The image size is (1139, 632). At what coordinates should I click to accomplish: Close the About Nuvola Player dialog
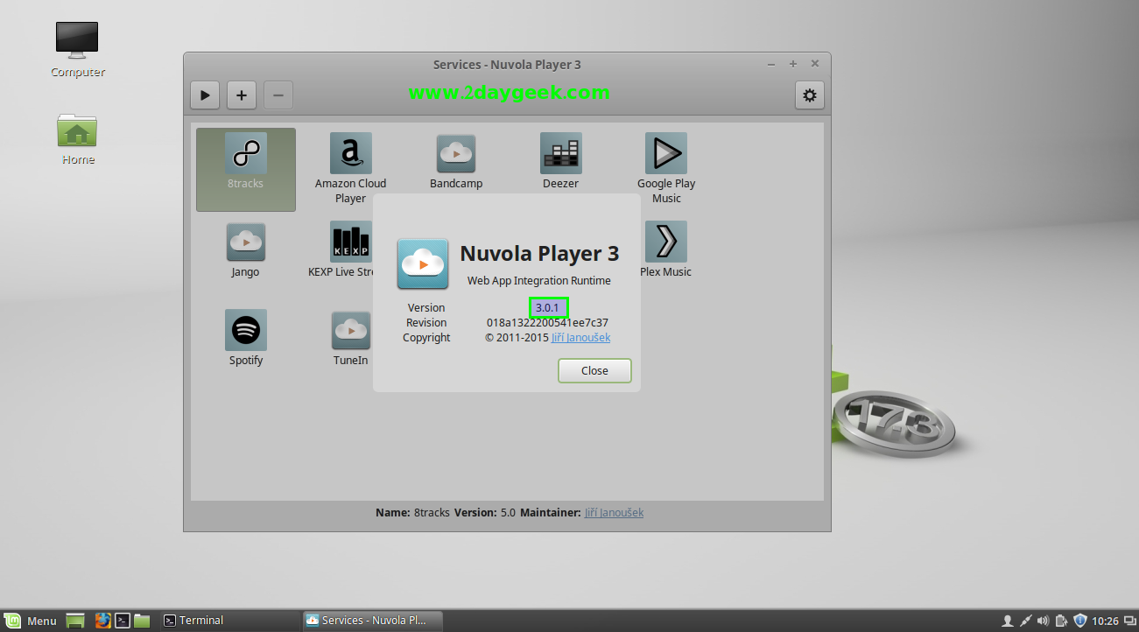tap(594, 370)
